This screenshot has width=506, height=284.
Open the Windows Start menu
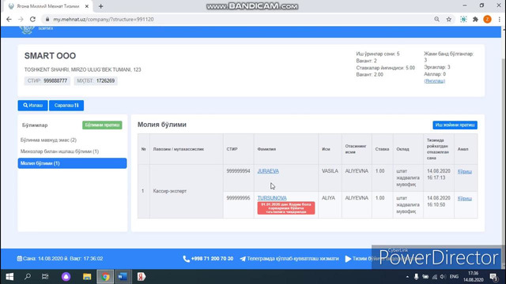[x=9, y=277]
